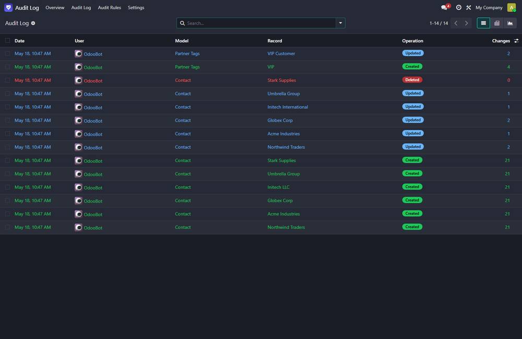Open the debug tools wrench icon

(468, 7)
